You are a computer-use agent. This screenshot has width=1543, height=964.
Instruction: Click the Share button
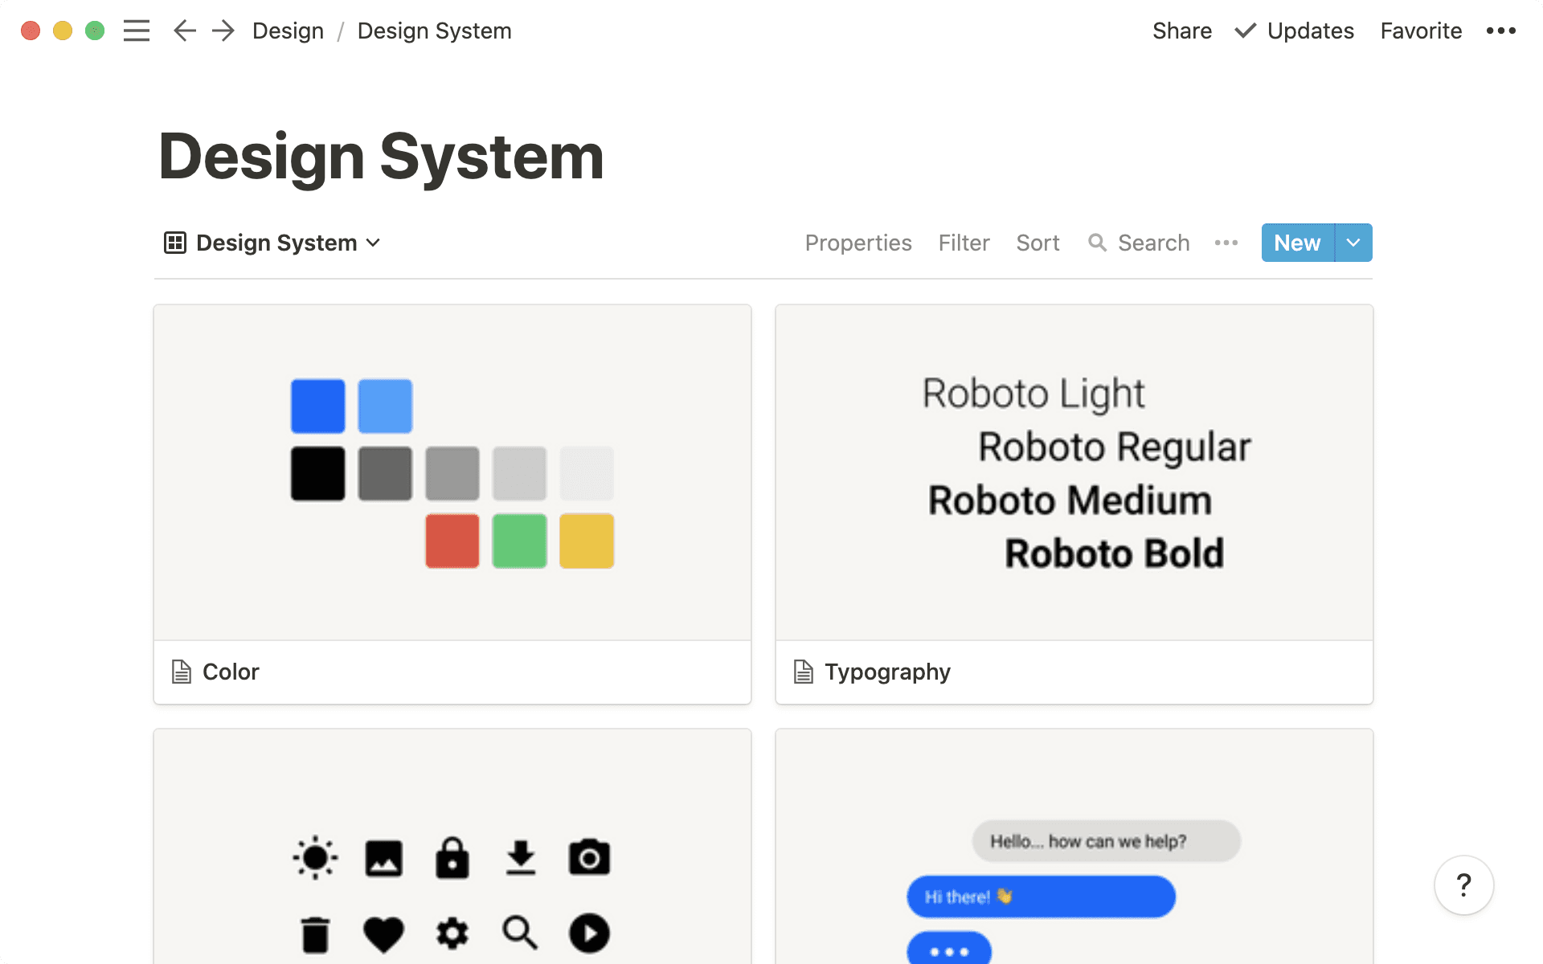(1182, 31)
